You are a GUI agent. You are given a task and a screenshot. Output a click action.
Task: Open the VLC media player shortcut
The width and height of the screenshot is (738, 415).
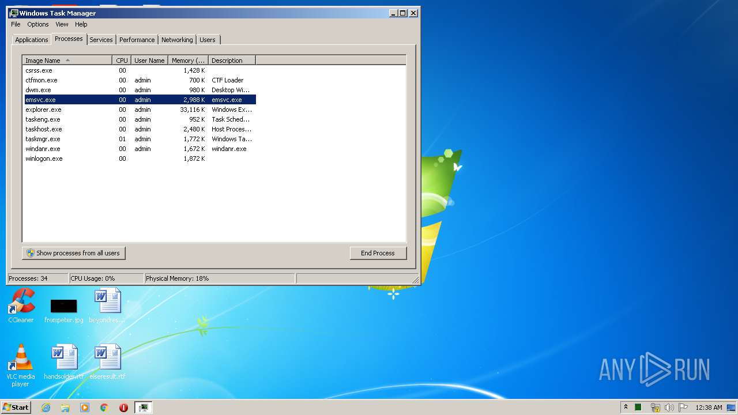coord(20,365)
